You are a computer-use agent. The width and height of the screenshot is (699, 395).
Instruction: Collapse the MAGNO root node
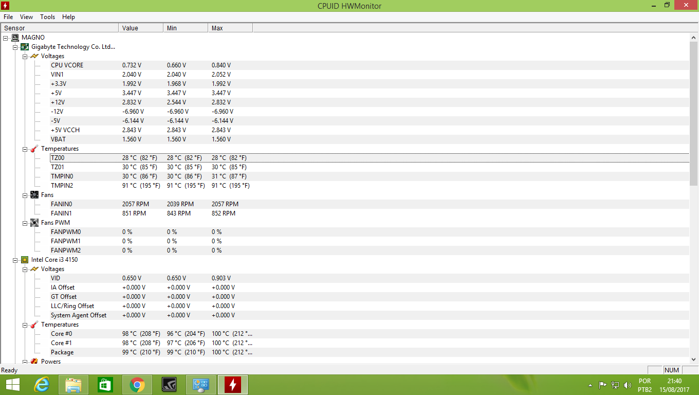click(6, 38)
